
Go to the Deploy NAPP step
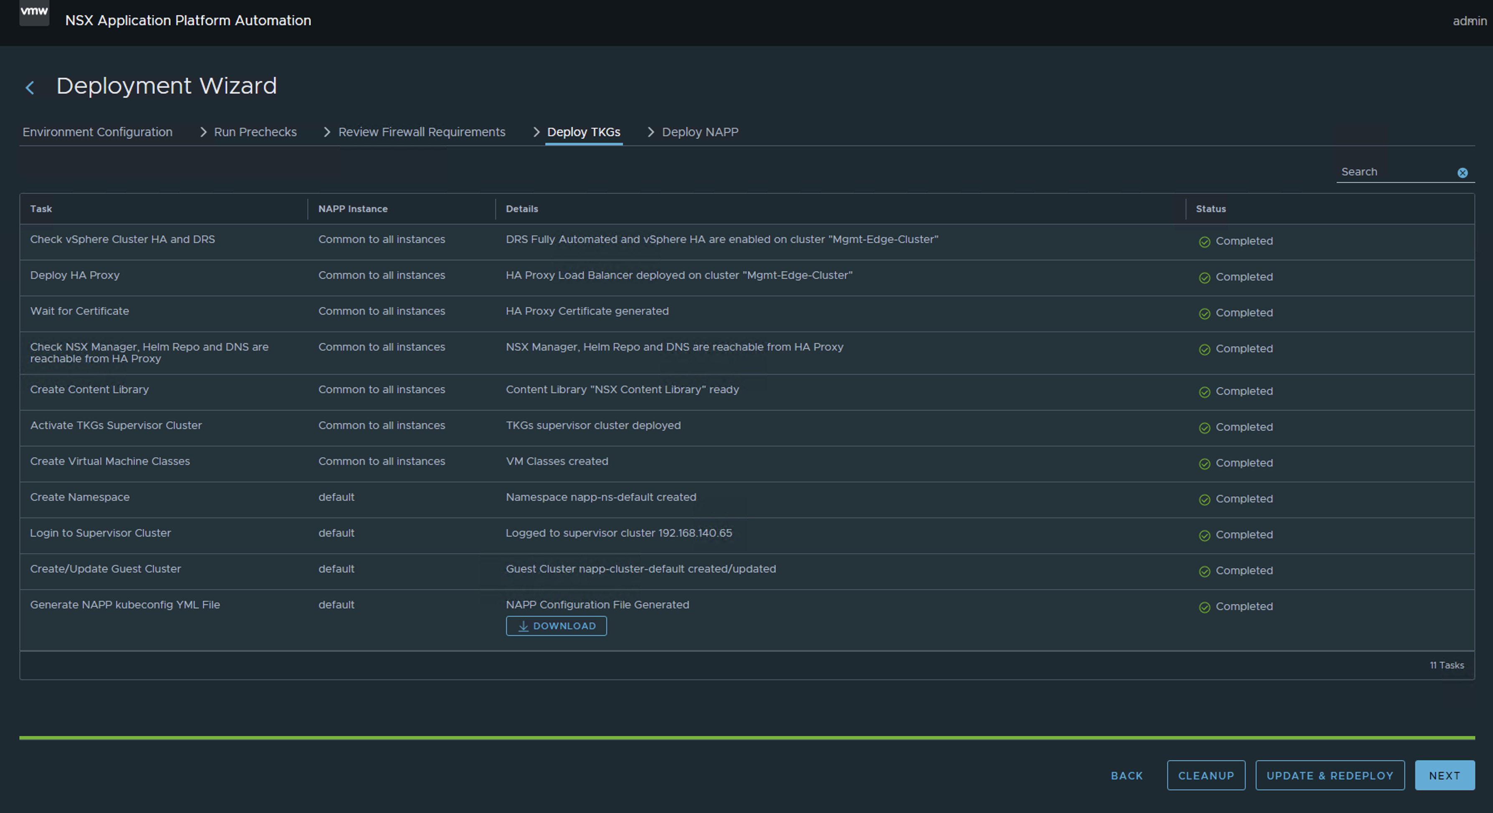pos(700,132)
